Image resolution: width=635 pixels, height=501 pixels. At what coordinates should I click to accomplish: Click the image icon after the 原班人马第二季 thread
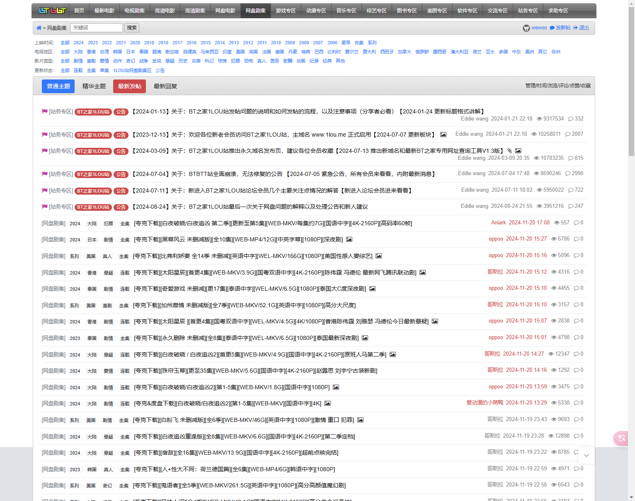(x=393, y=354)
